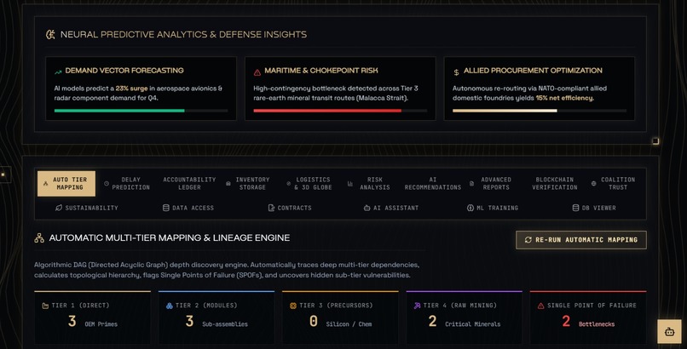The image size is (687, 349).
Task: Click warning triangle icon on Maritime & Chokepoint Risk
Action: coord(257,72)
